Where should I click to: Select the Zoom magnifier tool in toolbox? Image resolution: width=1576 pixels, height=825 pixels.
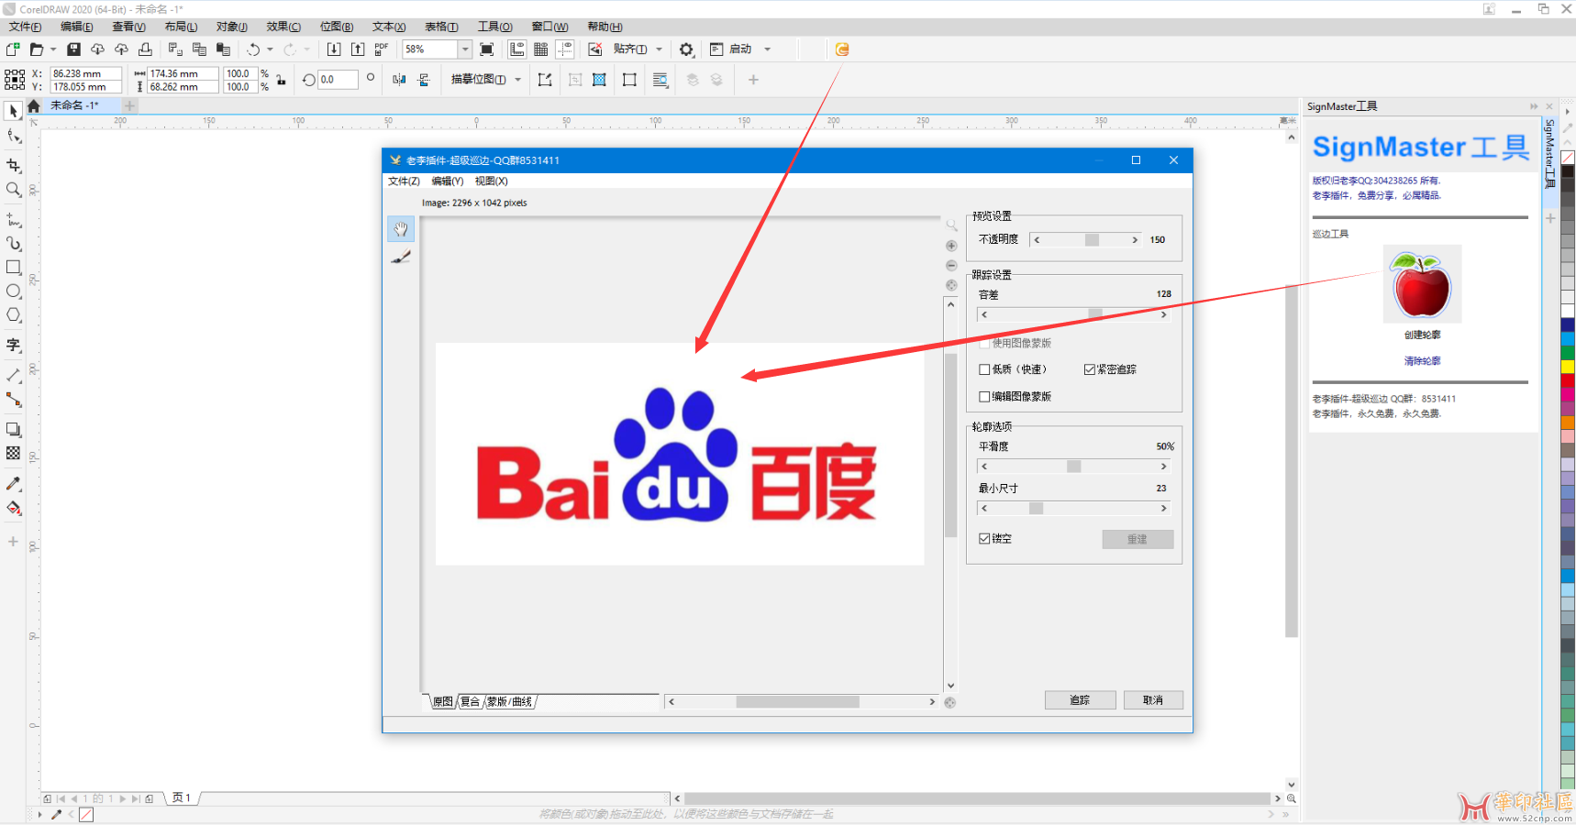point(13,190)
